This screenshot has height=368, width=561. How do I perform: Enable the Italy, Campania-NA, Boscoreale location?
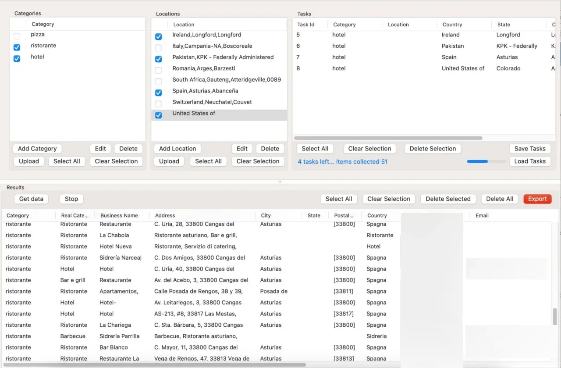coord(158,47)
